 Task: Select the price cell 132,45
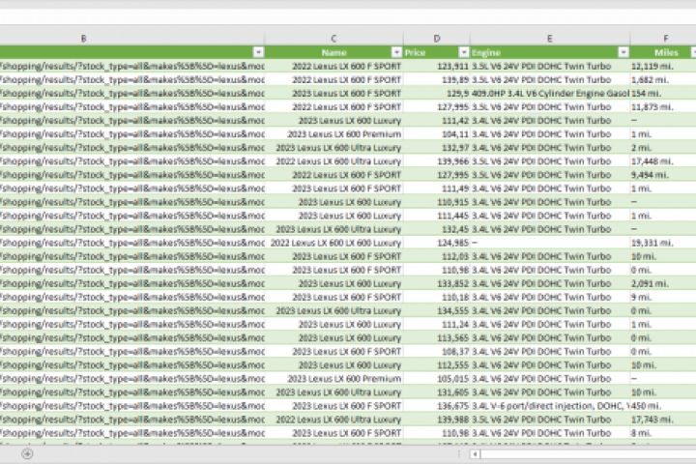point(436,229)
